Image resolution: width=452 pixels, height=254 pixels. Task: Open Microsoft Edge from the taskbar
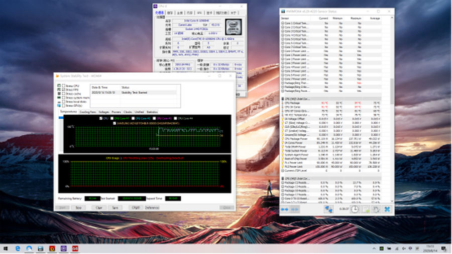click(x=18, y=248)
